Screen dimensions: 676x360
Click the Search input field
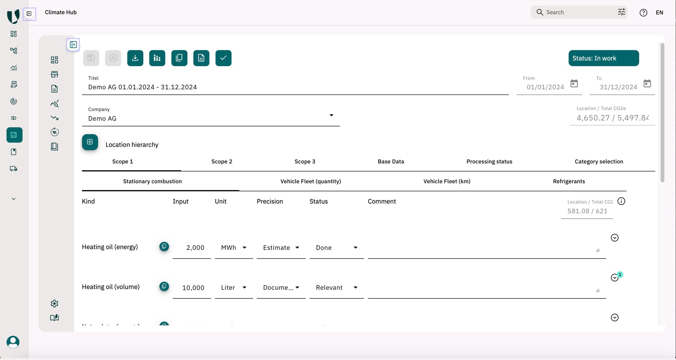(x=579, y=12)
